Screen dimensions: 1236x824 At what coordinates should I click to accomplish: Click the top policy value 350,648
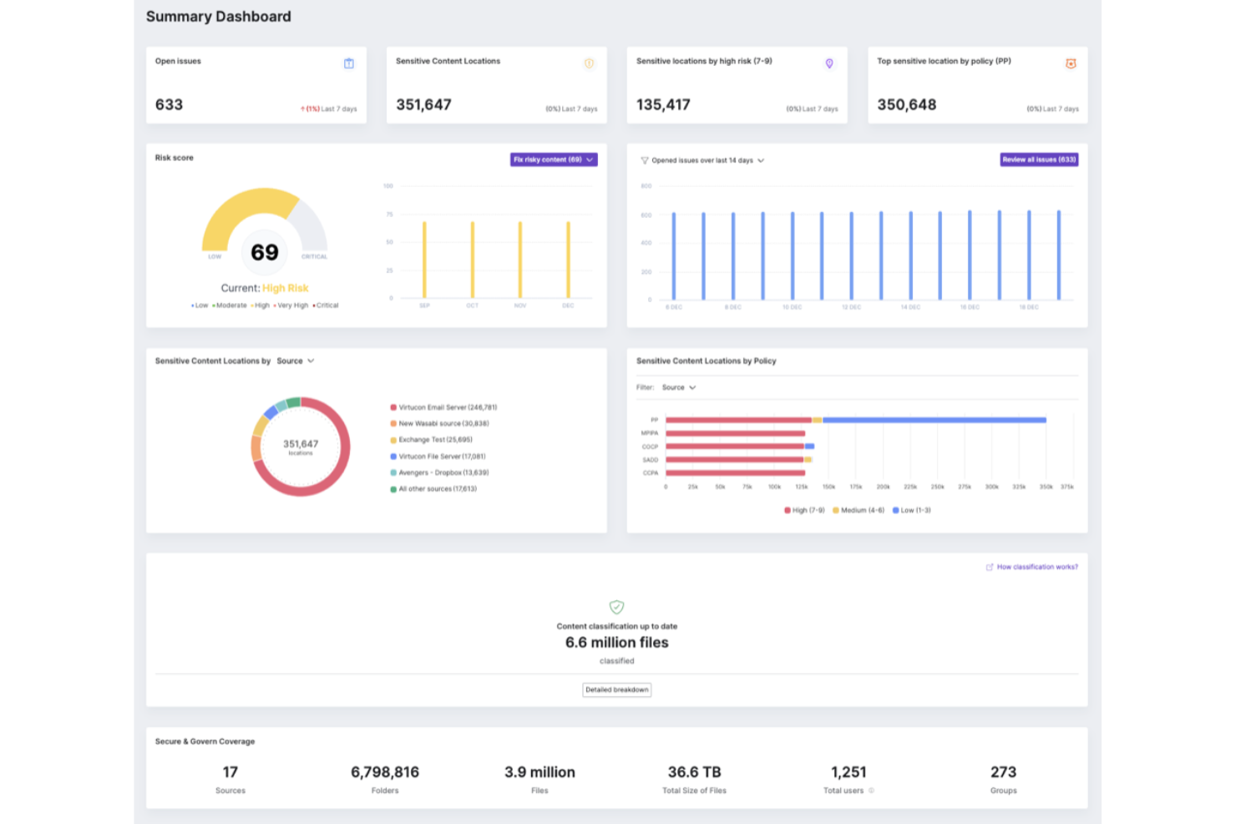pyautogui.click(x=906, y=104)
